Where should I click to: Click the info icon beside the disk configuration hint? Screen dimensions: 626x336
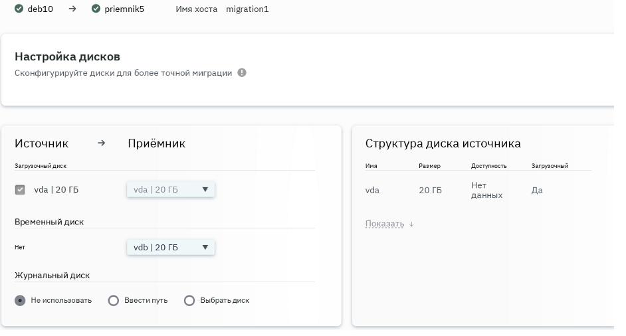[242, 73]
